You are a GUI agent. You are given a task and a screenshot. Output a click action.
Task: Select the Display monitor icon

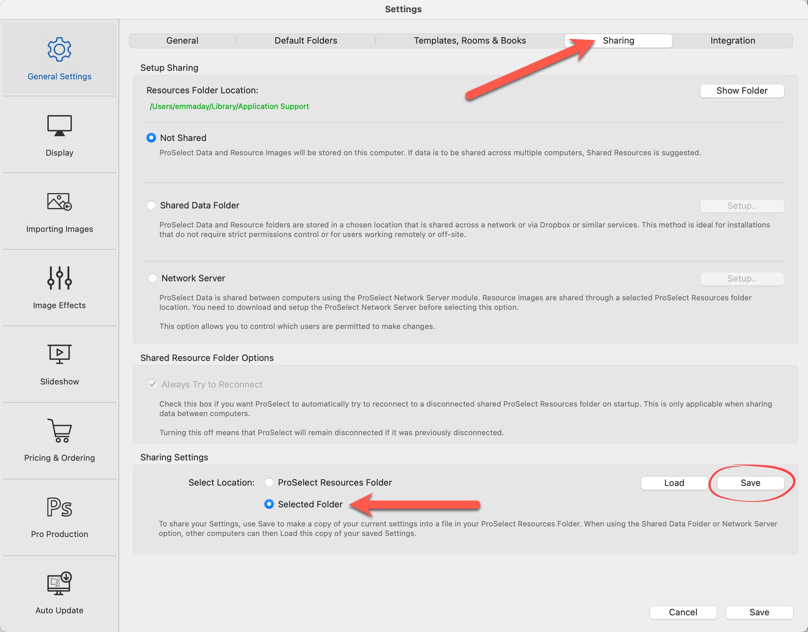click(59, 126)
